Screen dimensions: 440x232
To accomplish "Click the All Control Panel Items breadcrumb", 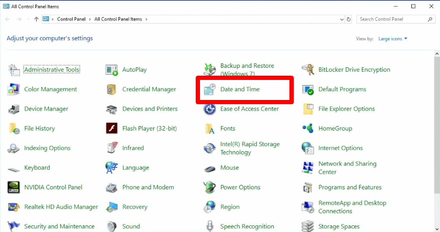I will coord(118,19).
